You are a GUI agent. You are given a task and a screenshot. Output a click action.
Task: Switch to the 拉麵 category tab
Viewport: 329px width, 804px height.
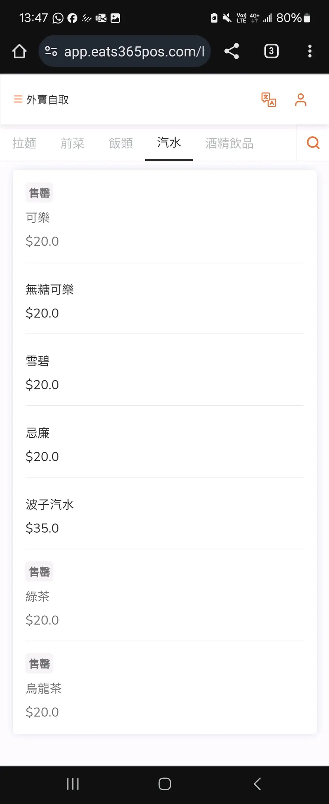click(x=24, y=143)
